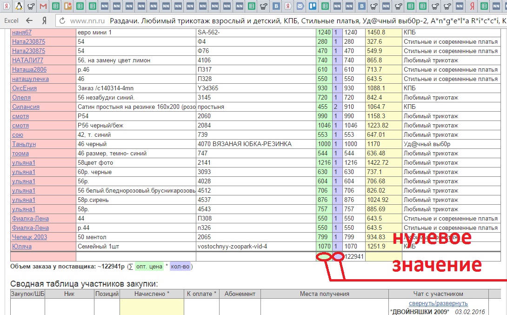Open user profile НАТАЛИ77

27,60
